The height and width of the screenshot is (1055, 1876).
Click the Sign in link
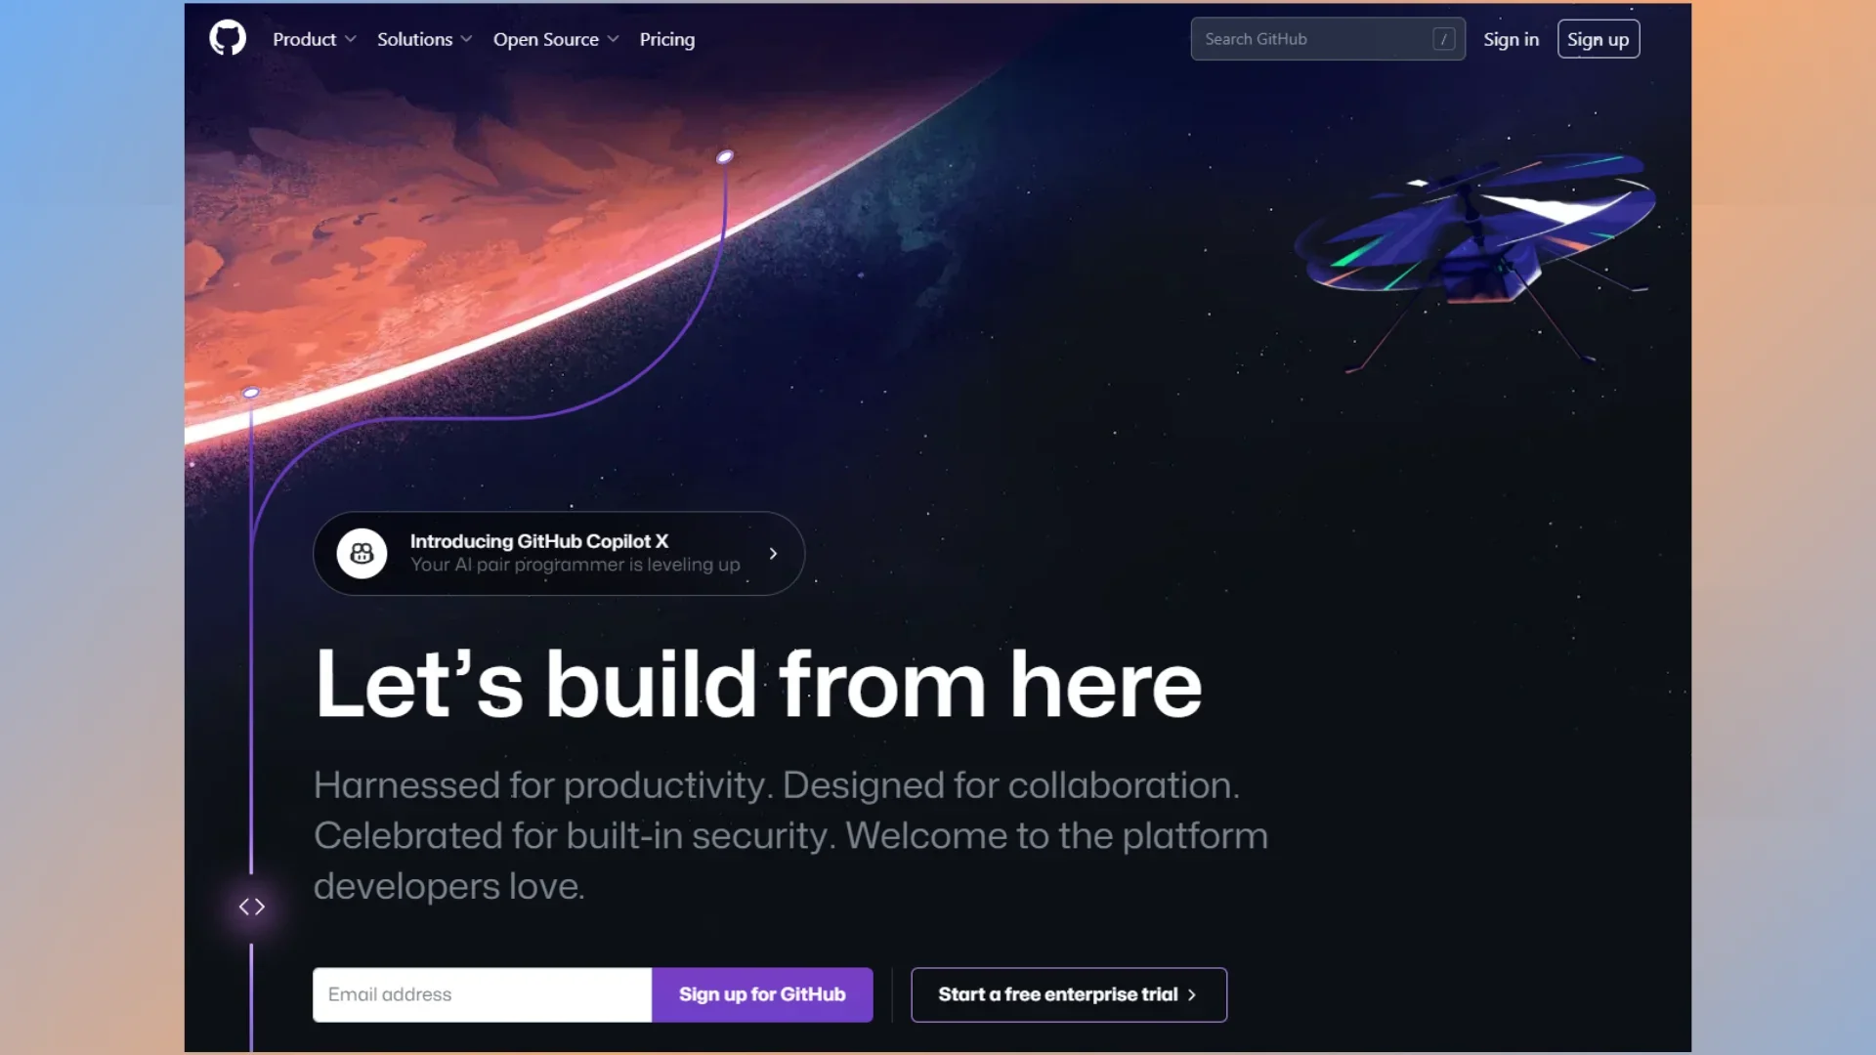click(x=1511, y=39)
